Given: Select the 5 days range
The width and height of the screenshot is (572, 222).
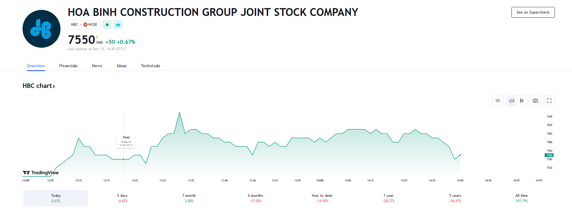Looking at the screenshot, I should (122, 198).
